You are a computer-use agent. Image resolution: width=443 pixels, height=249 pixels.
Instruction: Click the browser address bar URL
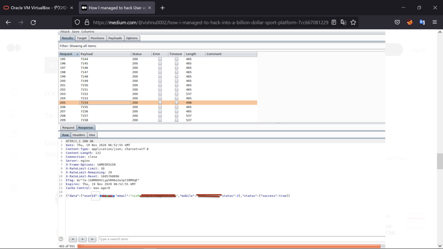click(211, 23)
